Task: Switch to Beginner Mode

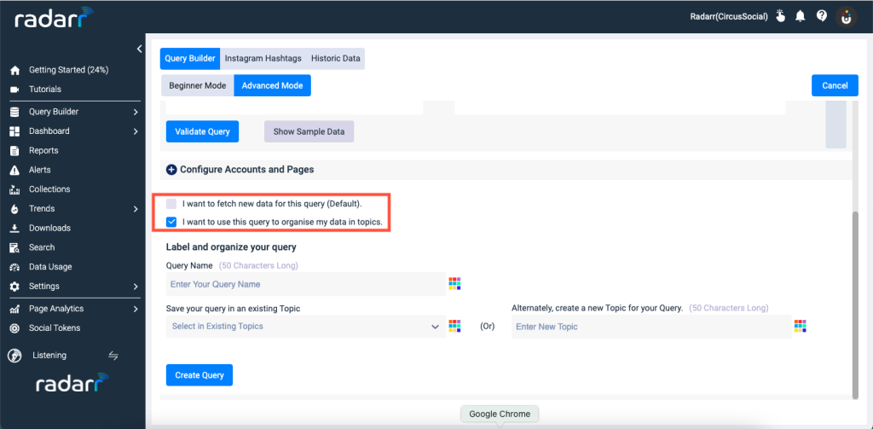Action: (198, 86)
